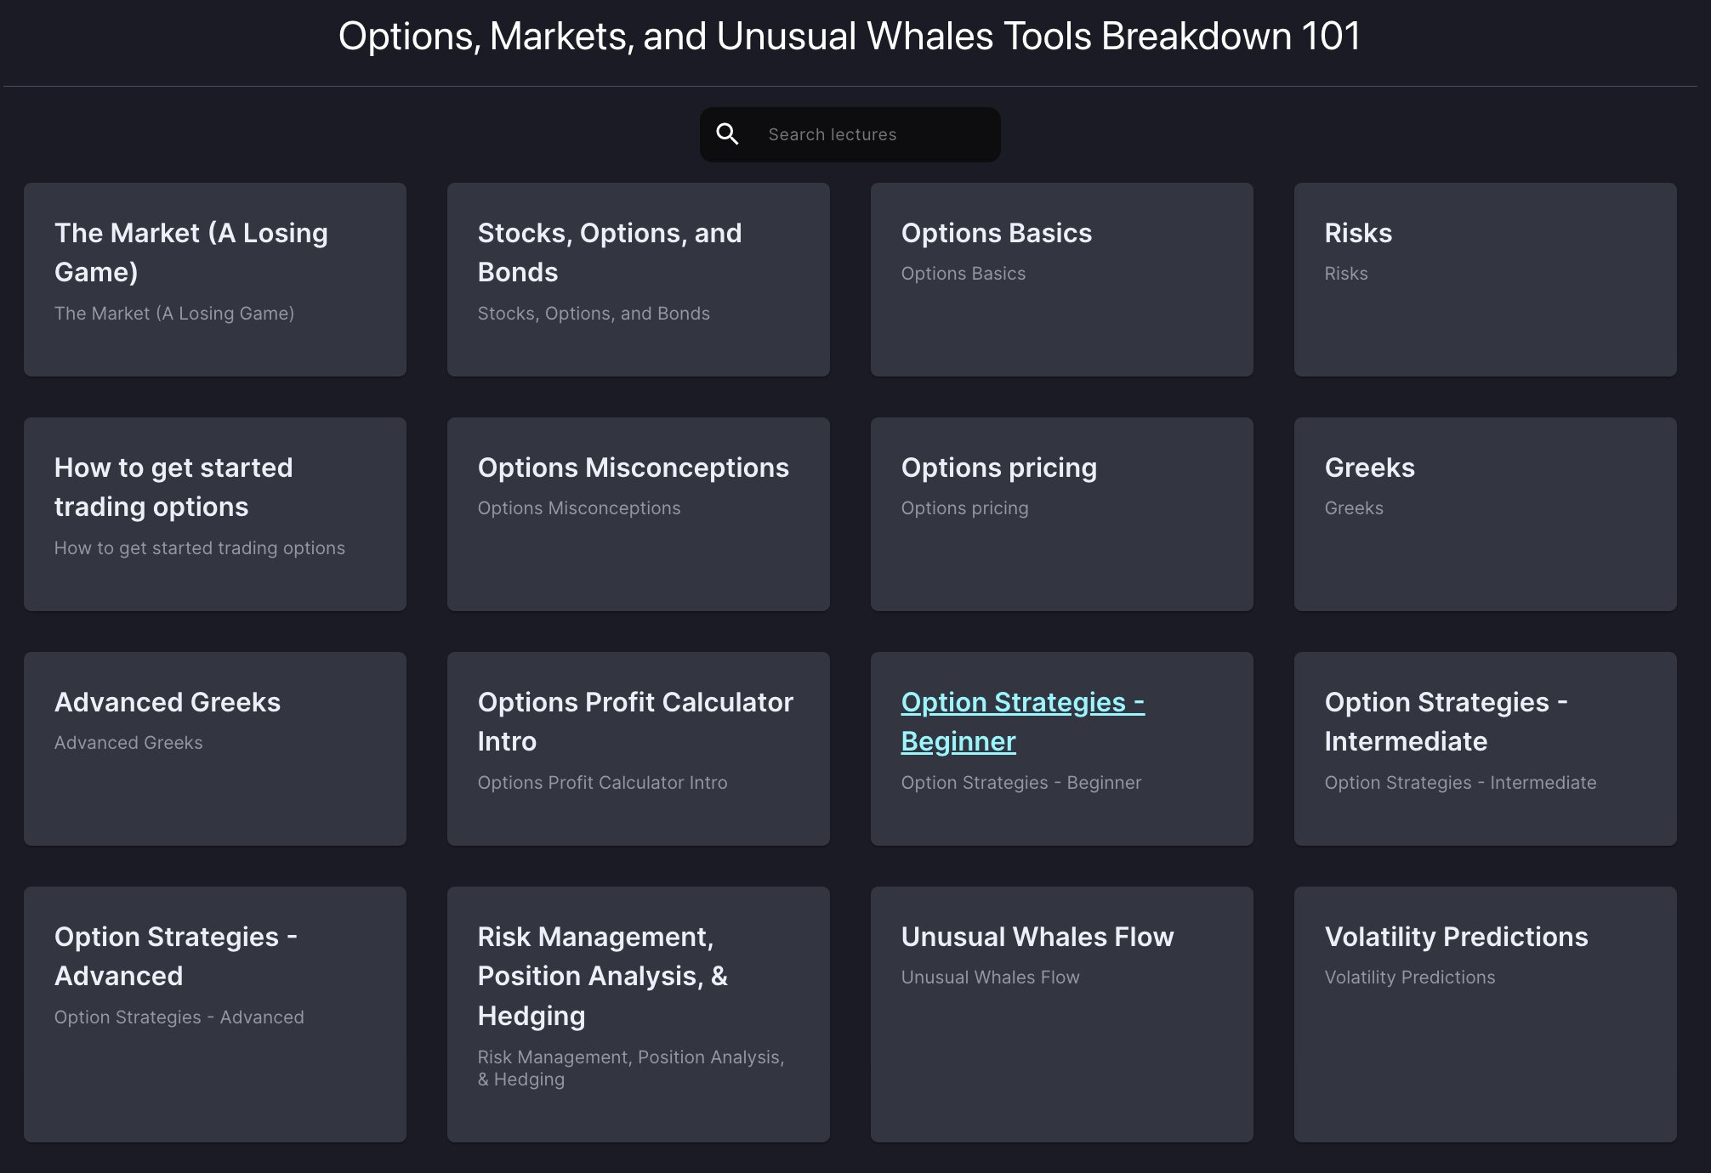Open the Options Misconceptions lecture title
Screen dimensions: 1711x1173
[634, 467]
